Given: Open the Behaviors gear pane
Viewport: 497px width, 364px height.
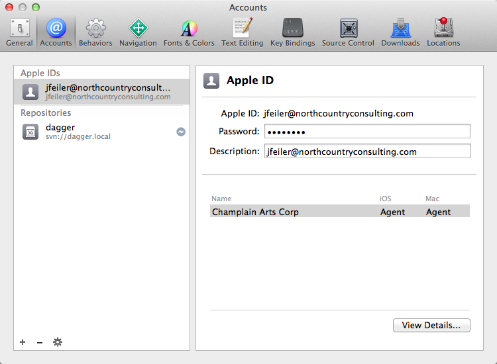Looking at the screenshot, I should tap(95, 32).
